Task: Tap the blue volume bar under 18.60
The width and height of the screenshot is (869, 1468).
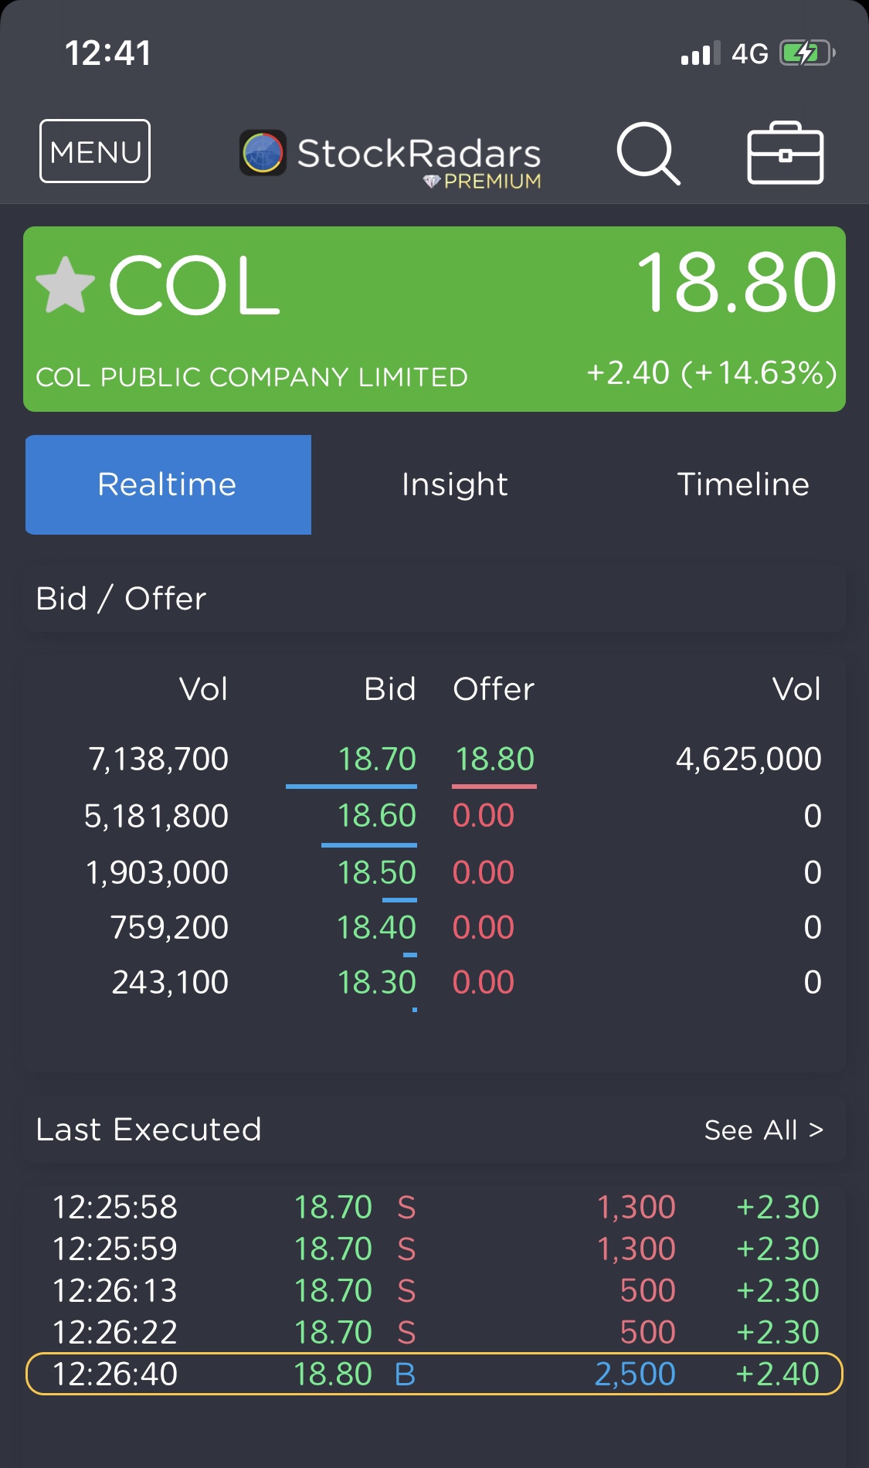Action: 368,844
